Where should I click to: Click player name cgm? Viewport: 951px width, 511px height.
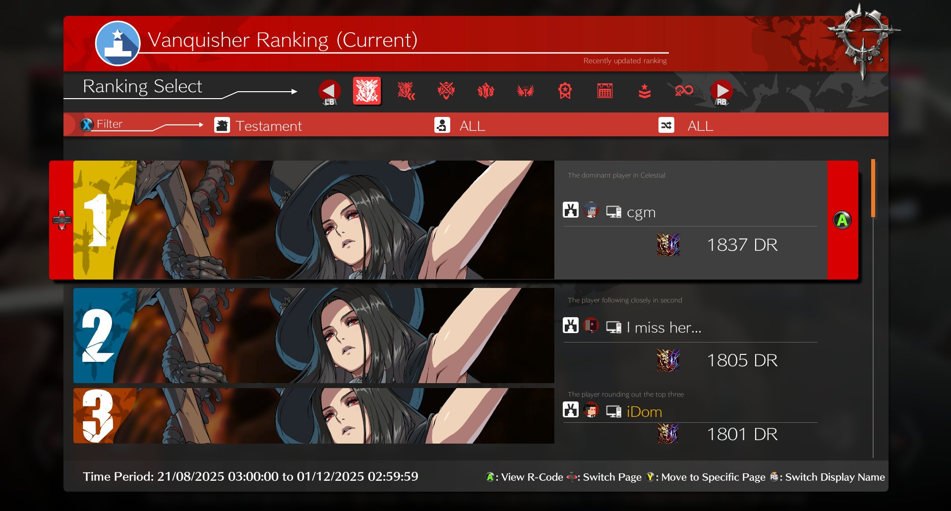[641, 213]
